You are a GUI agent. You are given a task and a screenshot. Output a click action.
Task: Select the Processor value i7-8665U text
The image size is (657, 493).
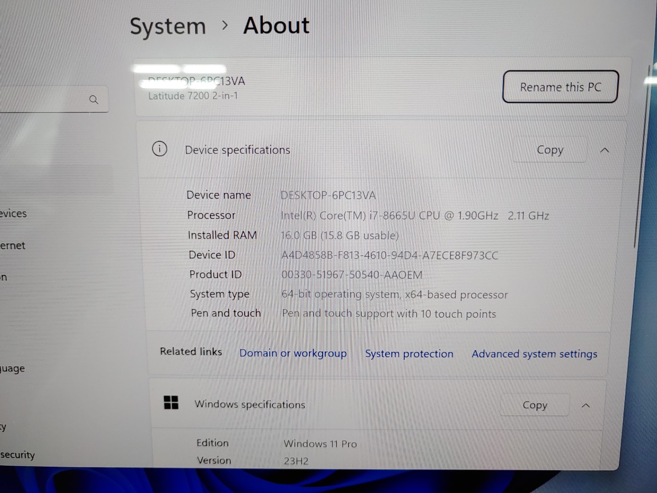(x=415, y=215)
